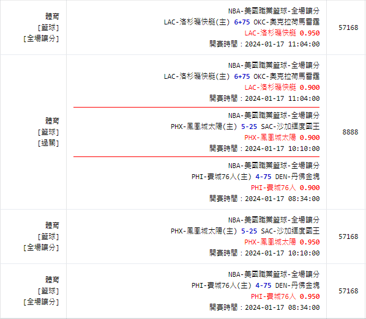Click start time 11:04:00 under LAC 0.900

coord(304,98)
